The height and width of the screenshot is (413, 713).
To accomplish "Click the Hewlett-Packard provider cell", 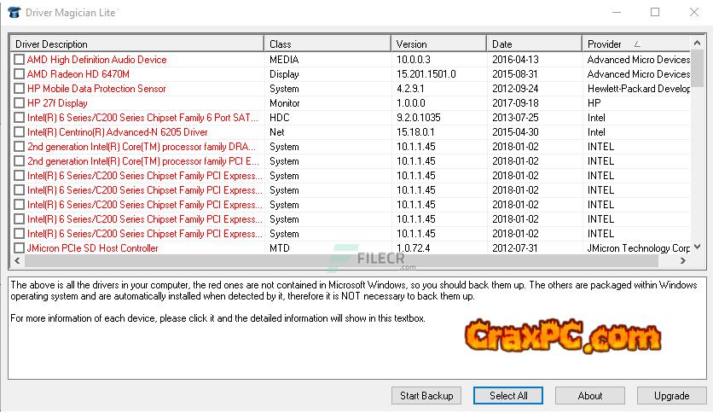I will pos(639,89).
